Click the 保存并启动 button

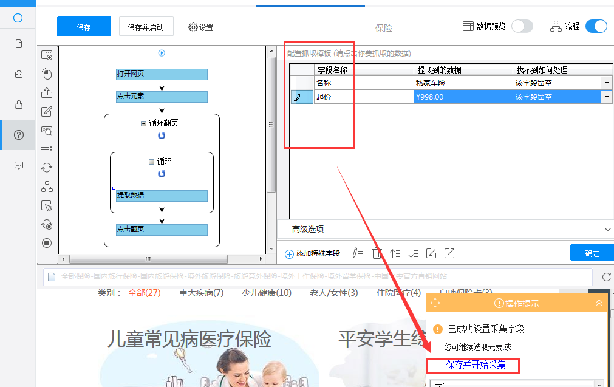(x=146, y=27)
